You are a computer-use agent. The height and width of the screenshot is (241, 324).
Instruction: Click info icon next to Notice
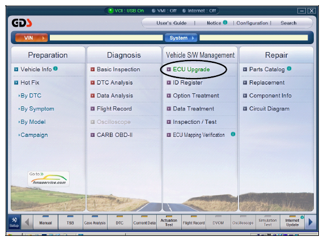click(225, 22)
